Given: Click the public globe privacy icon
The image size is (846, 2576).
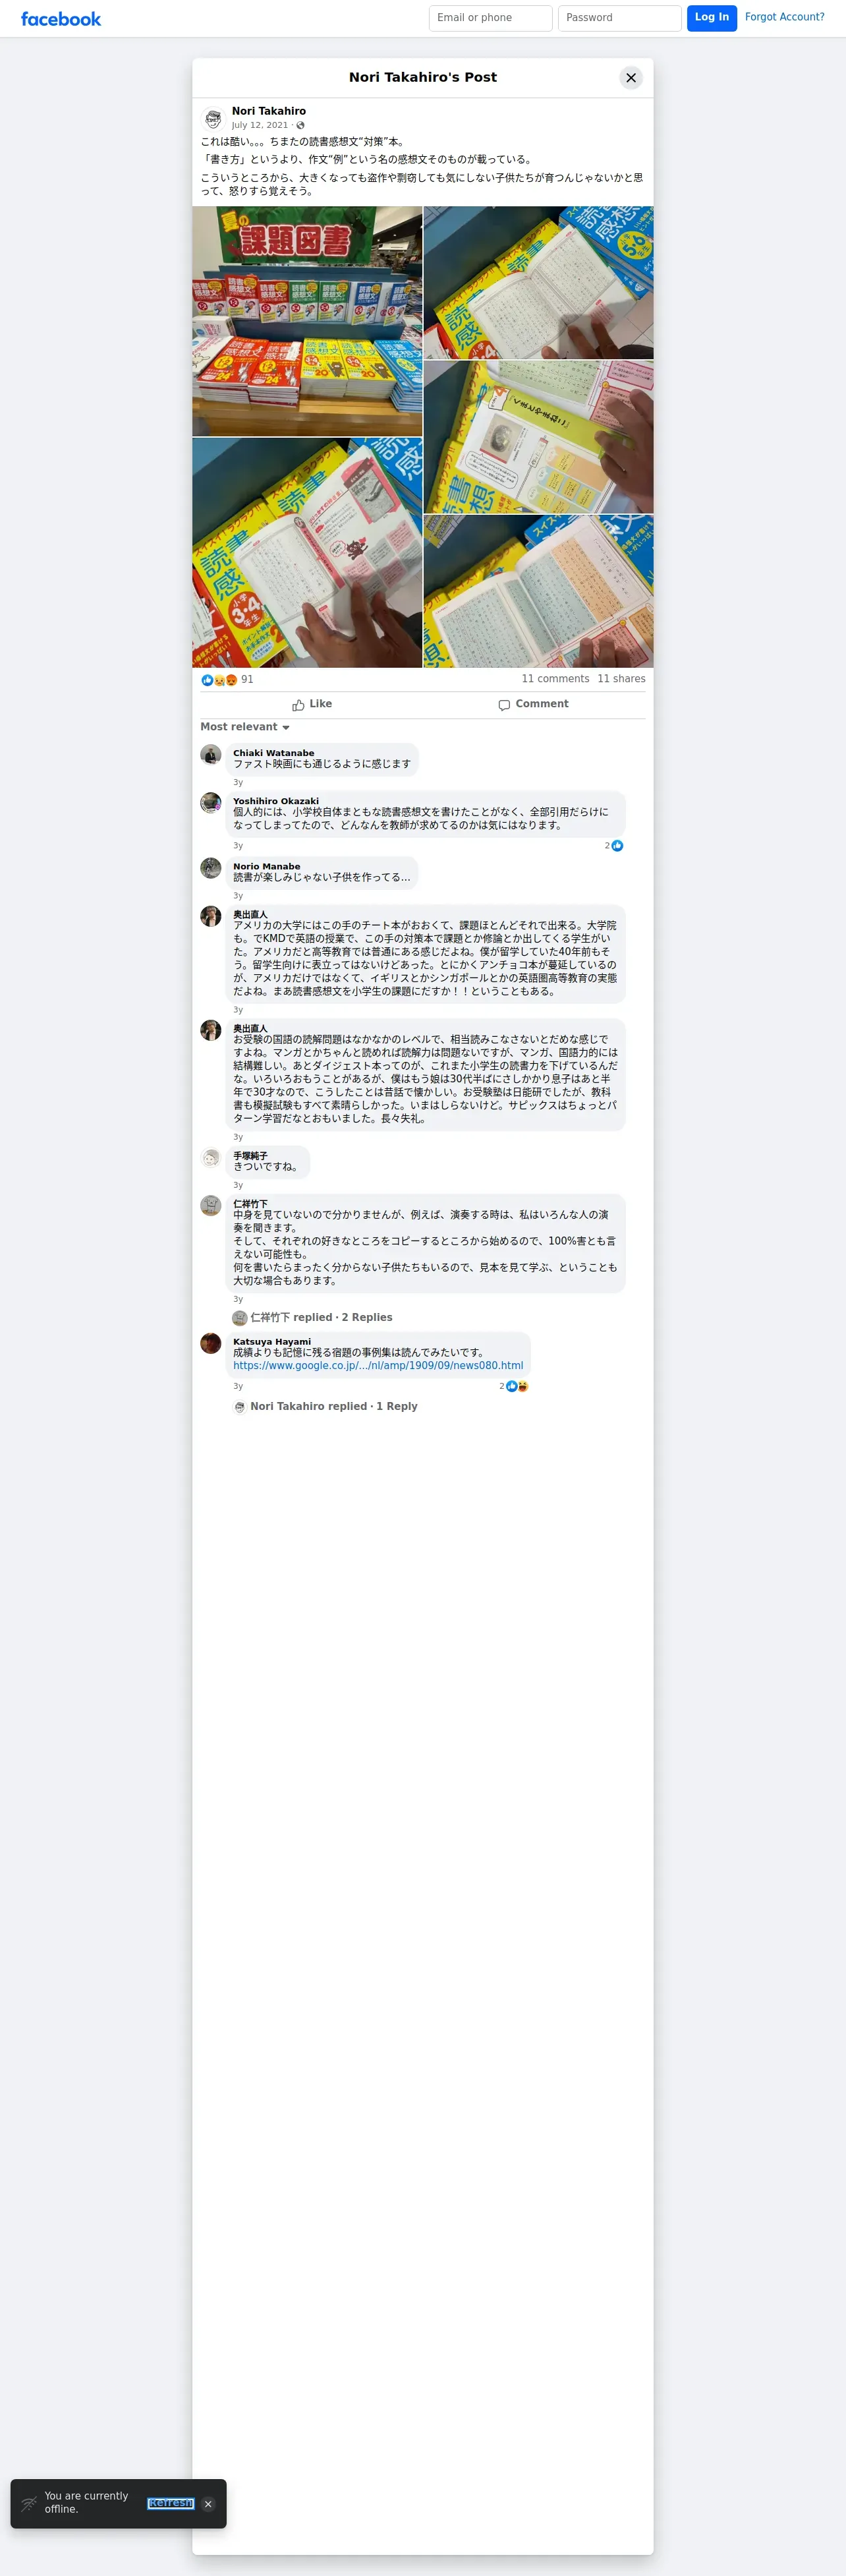Looking at the screenshot, I should pyautogui.click(x=300, y=126).
